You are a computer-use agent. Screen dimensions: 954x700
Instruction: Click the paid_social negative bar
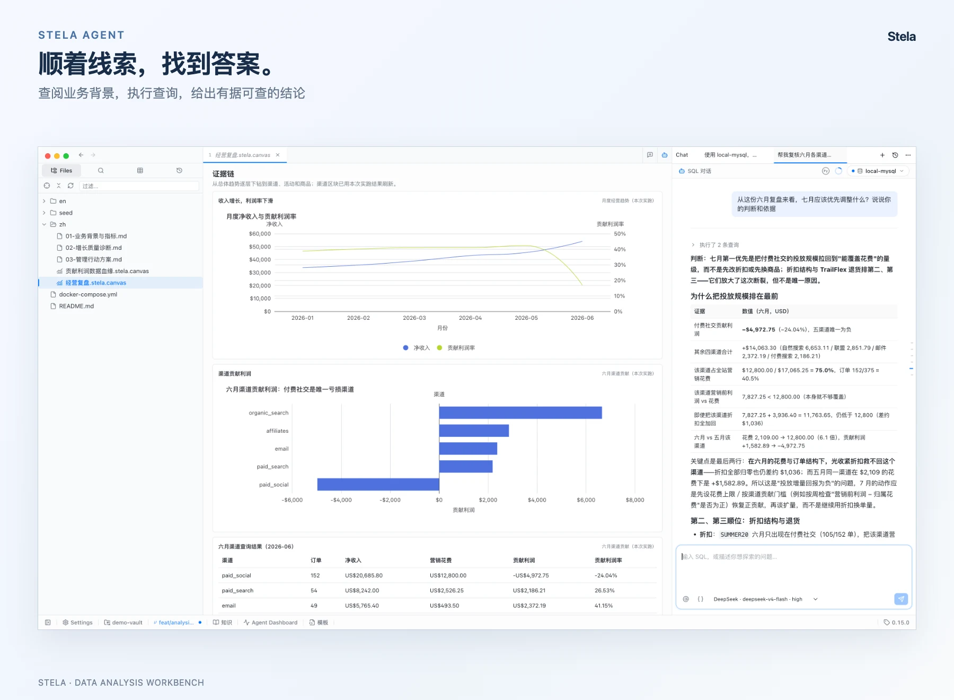point(378,484)
